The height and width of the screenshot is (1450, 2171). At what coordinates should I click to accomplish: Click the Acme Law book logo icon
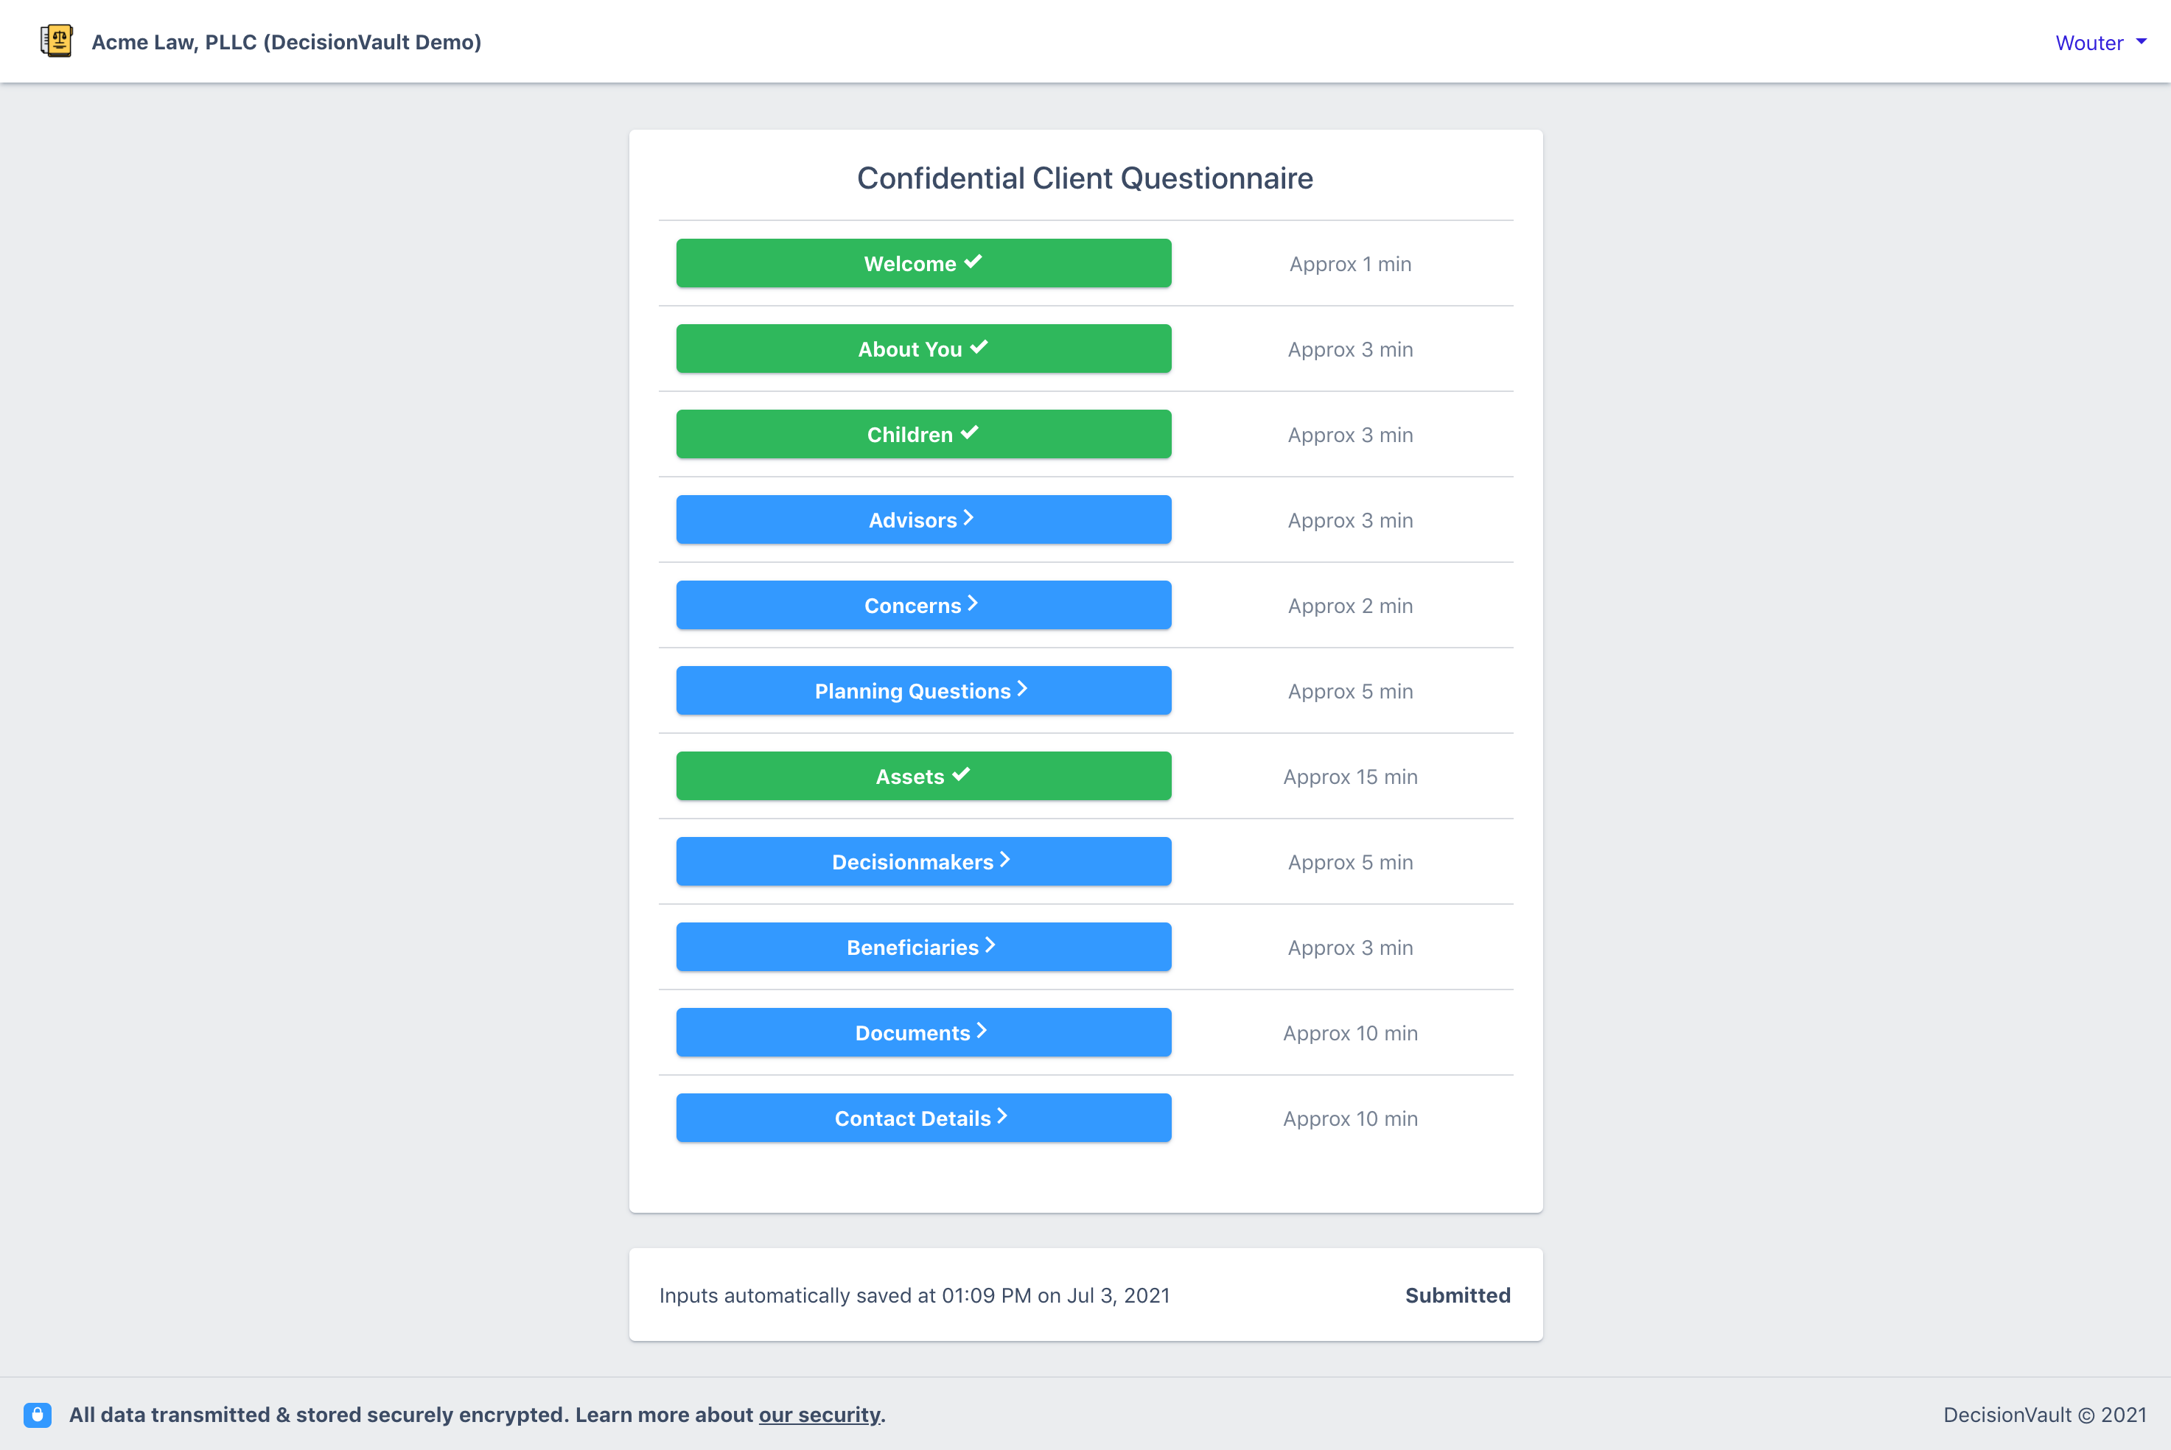pyautogui.click(x=57, y=41)
